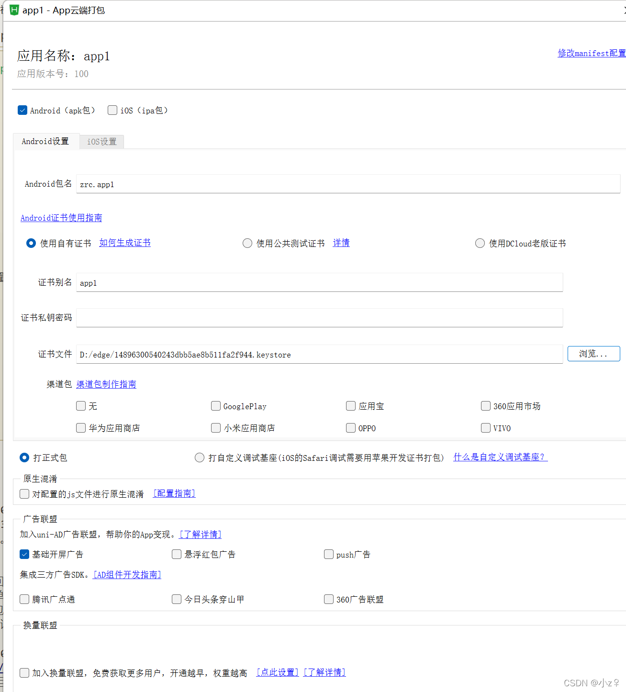Image resolution: width=626 pixels, height=692 pixels.
Task: Check 今日头条穿山甲 ad SDK
Action: tap(177, 599)
